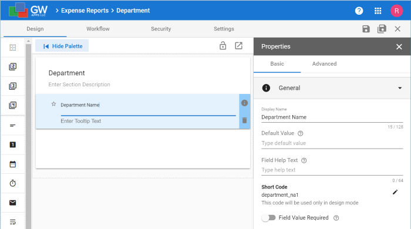Switch to the Settings tab
This screenshot has width=411, height=229.
[224, 29]
